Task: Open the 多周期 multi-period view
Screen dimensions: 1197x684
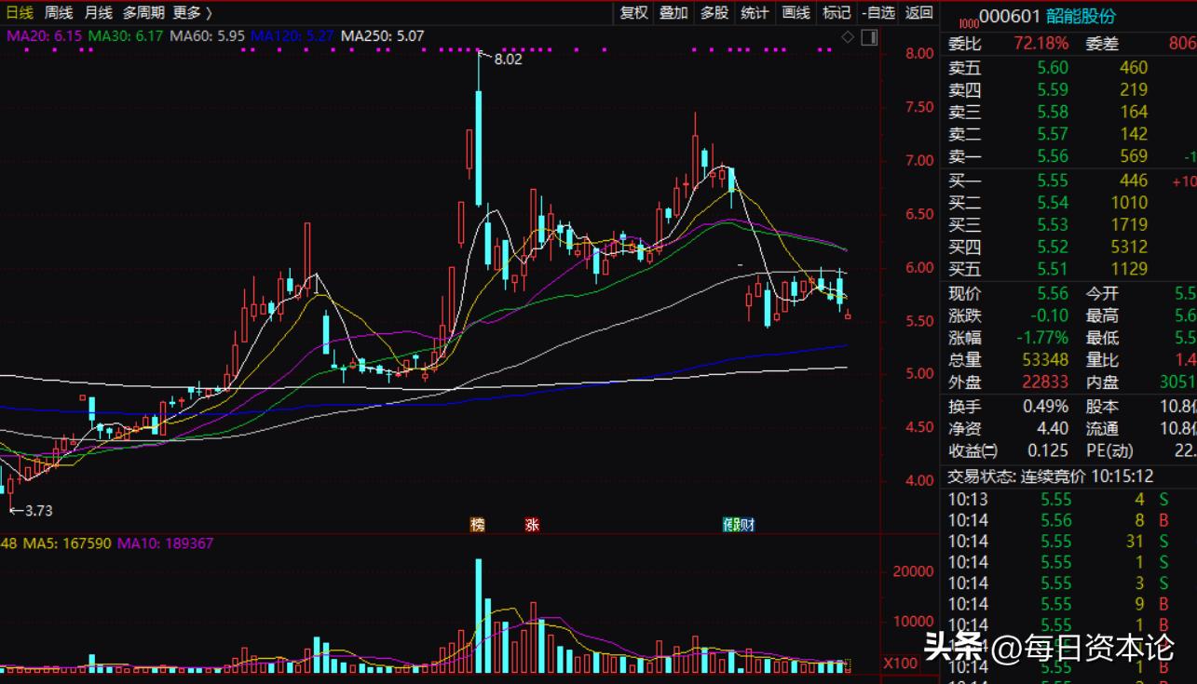Action: [x=143, y=13]
